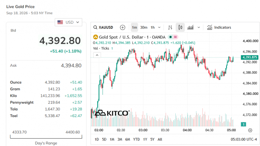Open the USD currency dropdown

click(68, 22)
